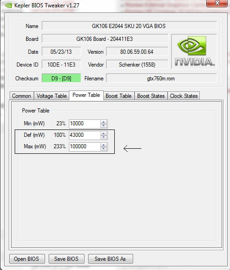
Task: Close the Kepler BIOS Tweaker window
Action: [217, 3]
